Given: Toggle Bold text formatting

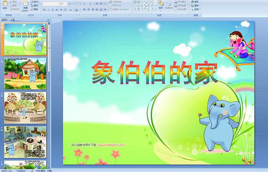Looking at the screenshot, I should coord(44,10).
